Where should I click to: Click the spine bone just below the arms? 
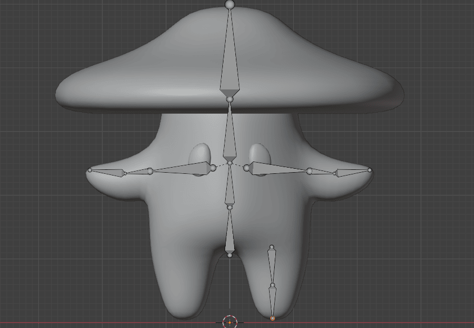pos(230,188)
